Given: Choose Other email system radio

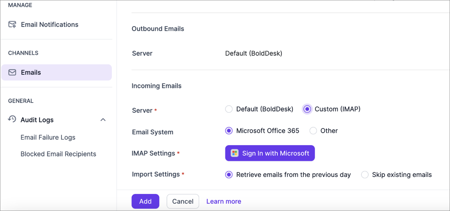Looking at the screenshot, I should coord(313,131).
